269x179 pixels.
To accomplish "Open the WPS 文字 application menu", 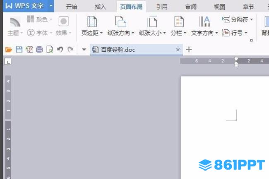I will 24,6.
